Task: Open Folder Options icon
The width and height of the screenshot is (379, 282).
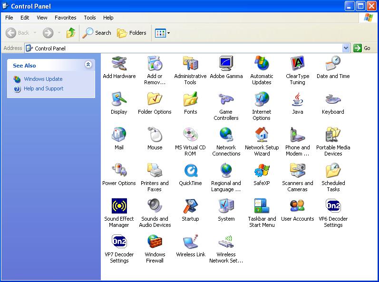Action: click(x=155, y=99)
